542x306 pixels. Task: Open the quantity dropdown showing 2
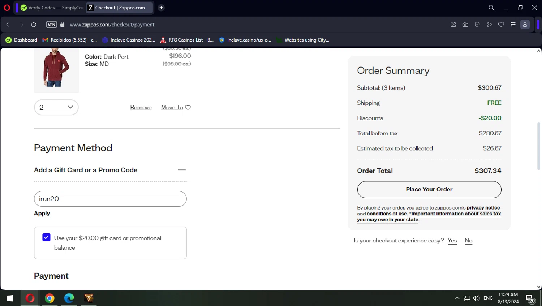click(x=56, y=107)
